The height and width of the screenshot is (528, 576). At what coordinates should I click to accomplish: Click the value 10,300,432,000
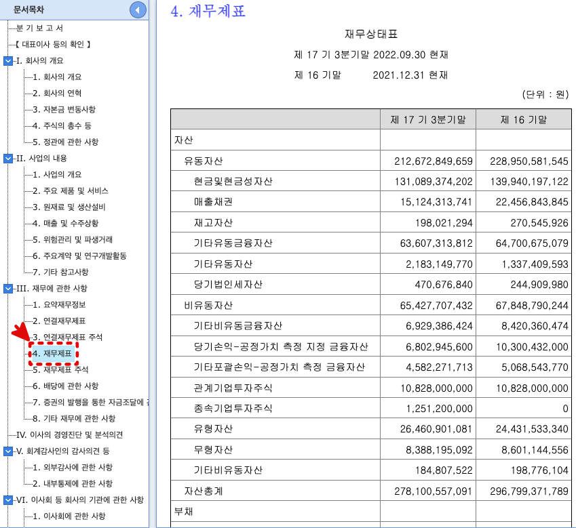(532, 347)
